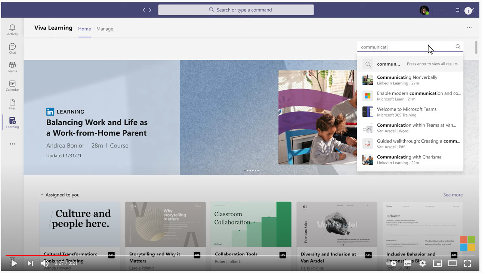Open more apps ellipsis in the sidebar

click(x=12, y=144)
